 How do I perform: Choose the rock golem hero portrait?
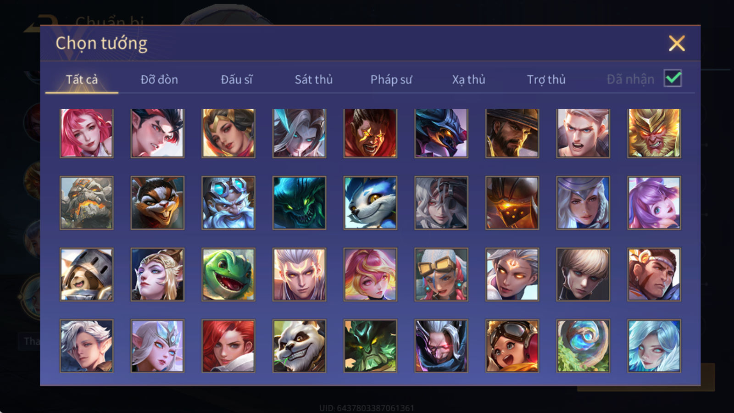pyautogui.click(x=86, y=203)
